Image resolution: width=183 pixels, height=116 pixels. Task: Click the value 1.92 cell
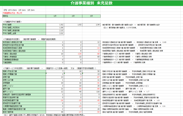click(x=55, y=25)
